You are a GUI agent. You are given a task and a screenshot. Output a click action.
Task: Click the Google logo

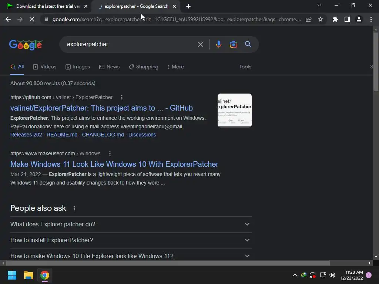tap(26, 45)
